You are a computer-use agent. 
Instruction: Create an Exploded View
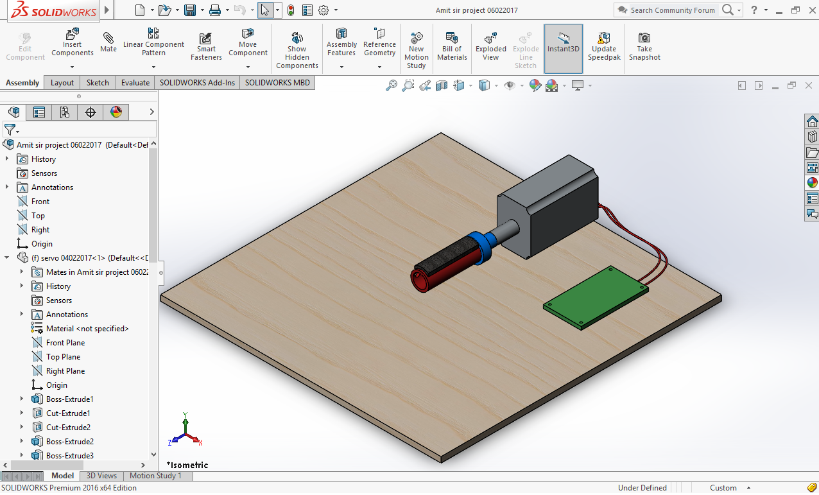pyautogui.click(x=491, y=47)
